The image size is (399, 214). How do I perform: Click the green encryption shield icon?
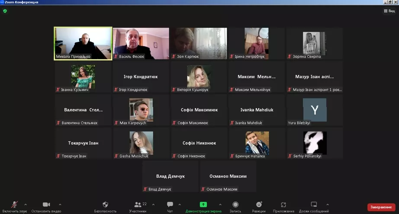pos(5,11)
